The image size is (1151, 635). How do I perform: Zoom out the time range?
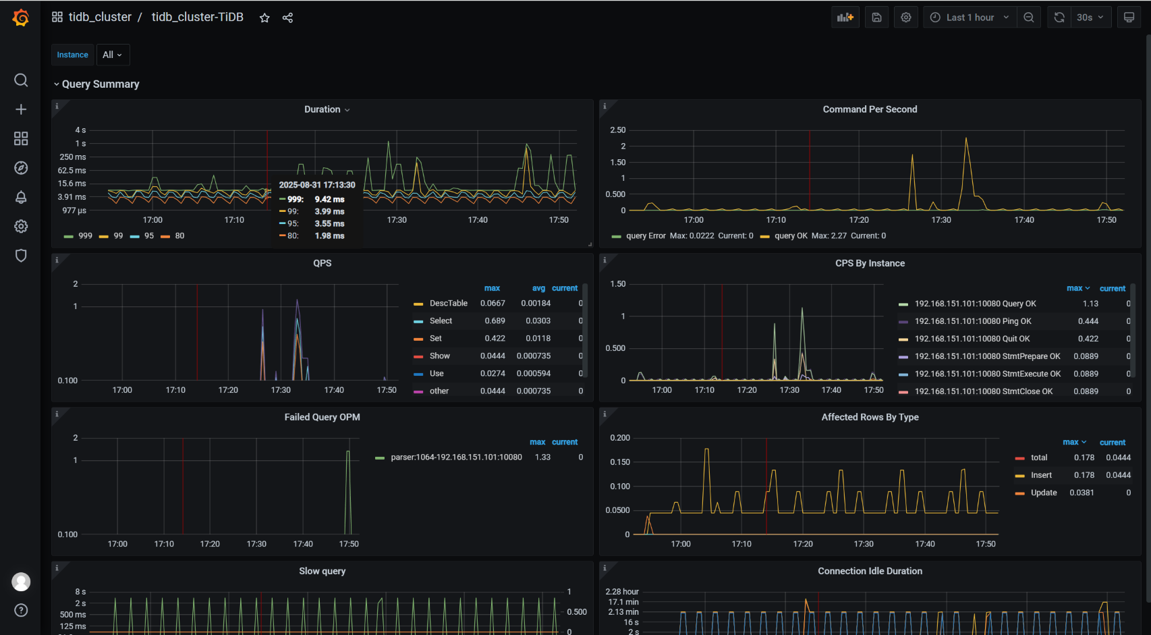pos(1028,18)
